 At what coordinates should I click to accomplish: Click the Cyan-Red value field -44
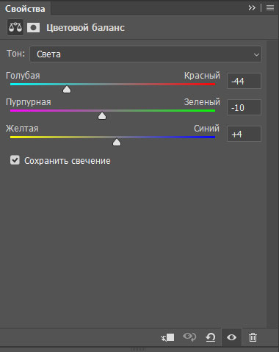(244, 81)
